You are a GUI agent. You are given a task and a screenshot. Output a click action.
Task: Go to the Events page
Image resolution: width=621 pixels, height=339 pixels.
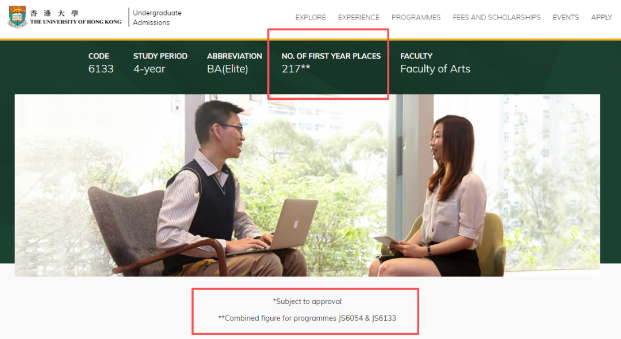[566, 17]
